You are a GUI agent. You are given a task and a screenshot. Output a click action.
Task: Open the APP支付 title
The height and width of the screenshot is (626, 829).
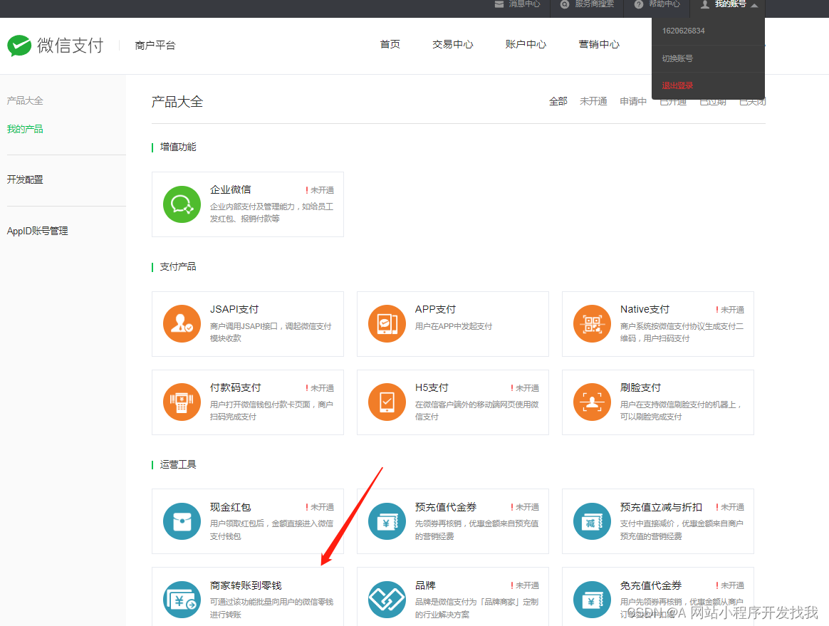(x=435, y=309)
